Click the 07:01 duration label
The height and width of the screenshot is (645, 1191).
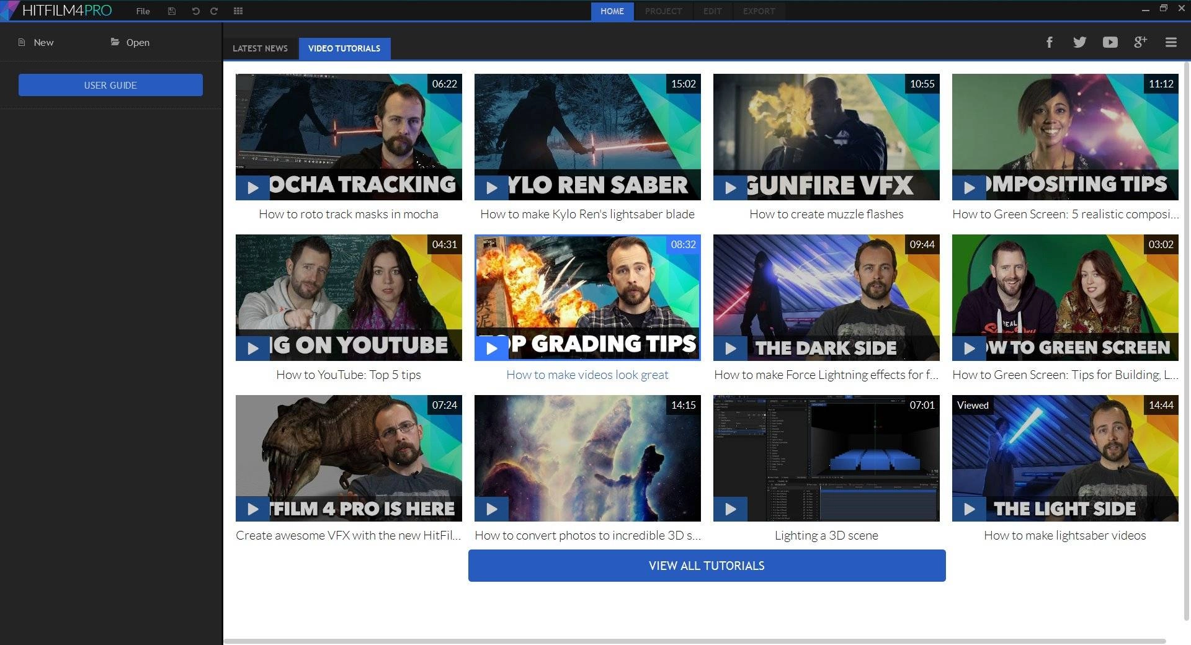[x=922, y=405]
